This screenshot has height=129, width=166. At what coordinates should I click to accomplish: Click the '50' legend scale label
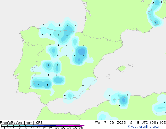point(81,128)
